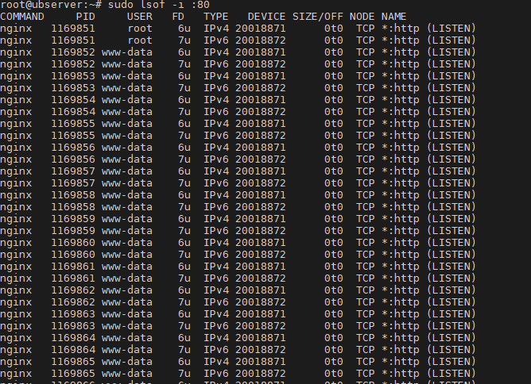The width and height of the screenshot is (531, 384).
Task: Click 'IPv6' in PID 1169858 row
Action: [216, 207]
